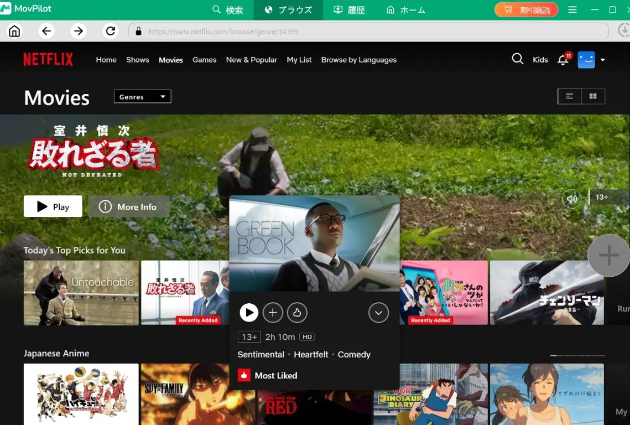
Task: Open the 履歴 history tab
Action: pyautogui.click(x=349, y=10)
